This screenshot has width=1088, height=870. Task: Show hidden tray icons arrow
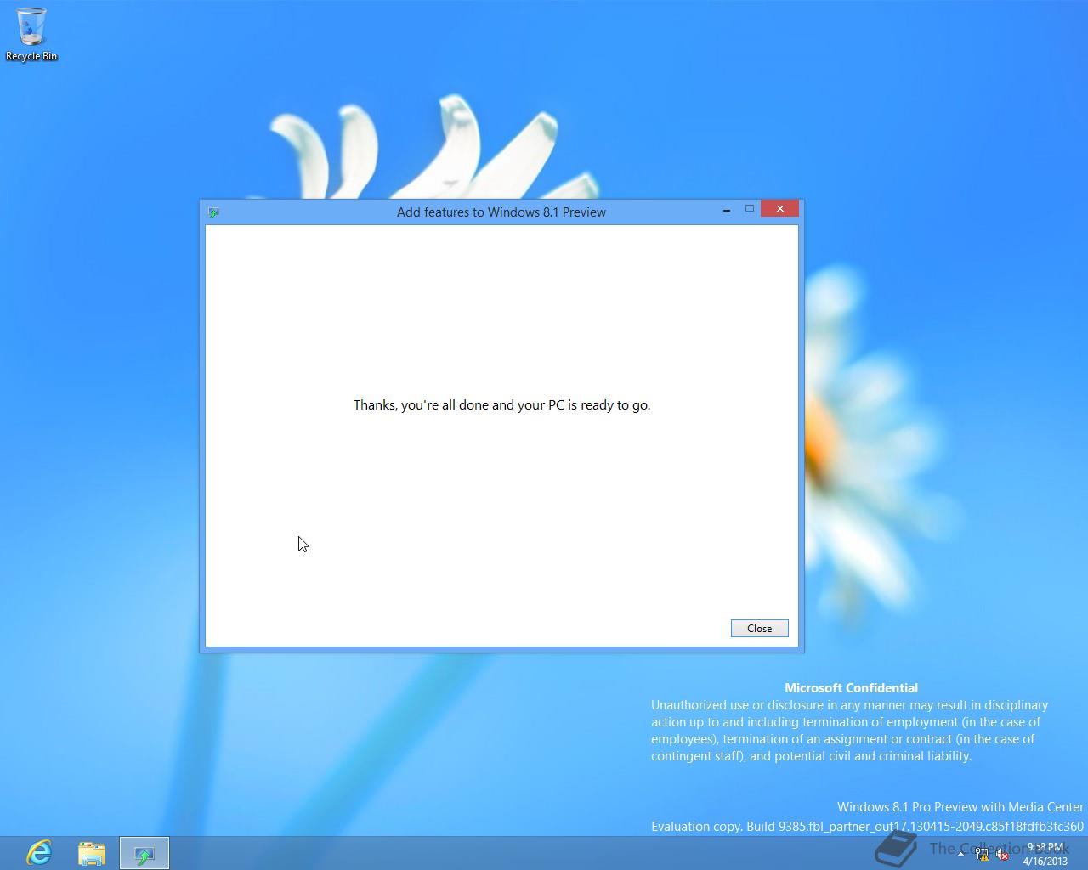[961, 855]
